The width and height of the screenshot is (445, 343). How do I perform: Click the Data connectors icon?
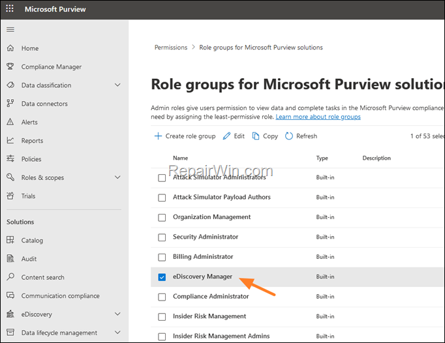pyautogui.click(x=10, y=103)
